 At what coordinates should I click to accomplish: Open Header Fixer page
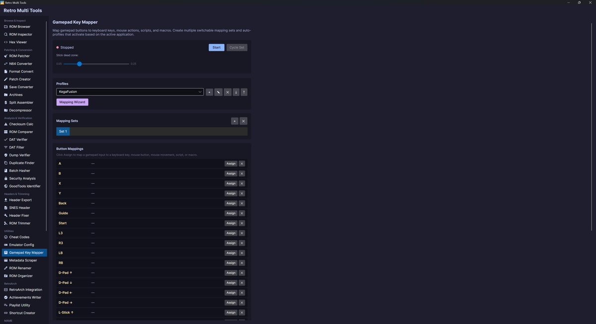[24, 215]
